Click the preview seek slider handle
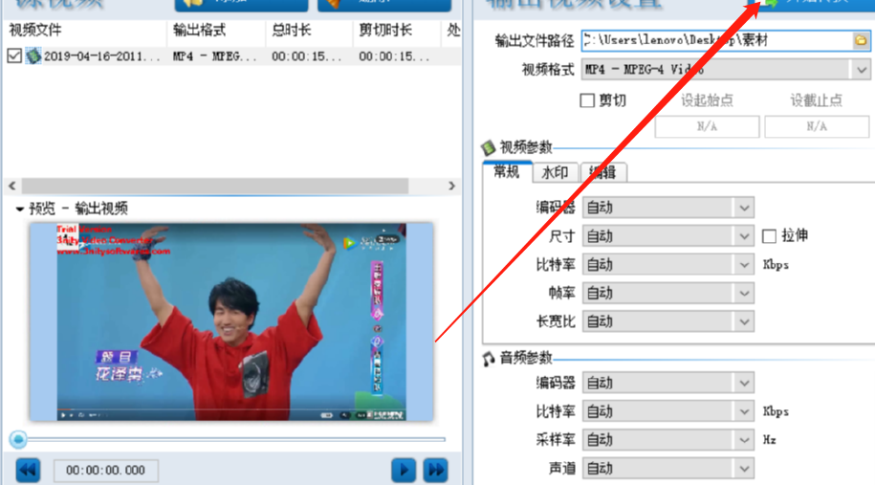 pos(17,439)
